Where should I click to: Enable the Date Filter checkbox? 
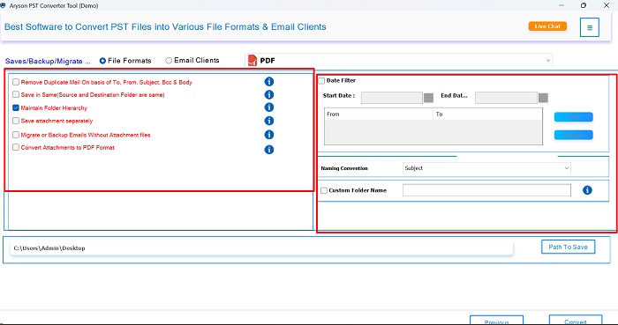coord(322,80)
